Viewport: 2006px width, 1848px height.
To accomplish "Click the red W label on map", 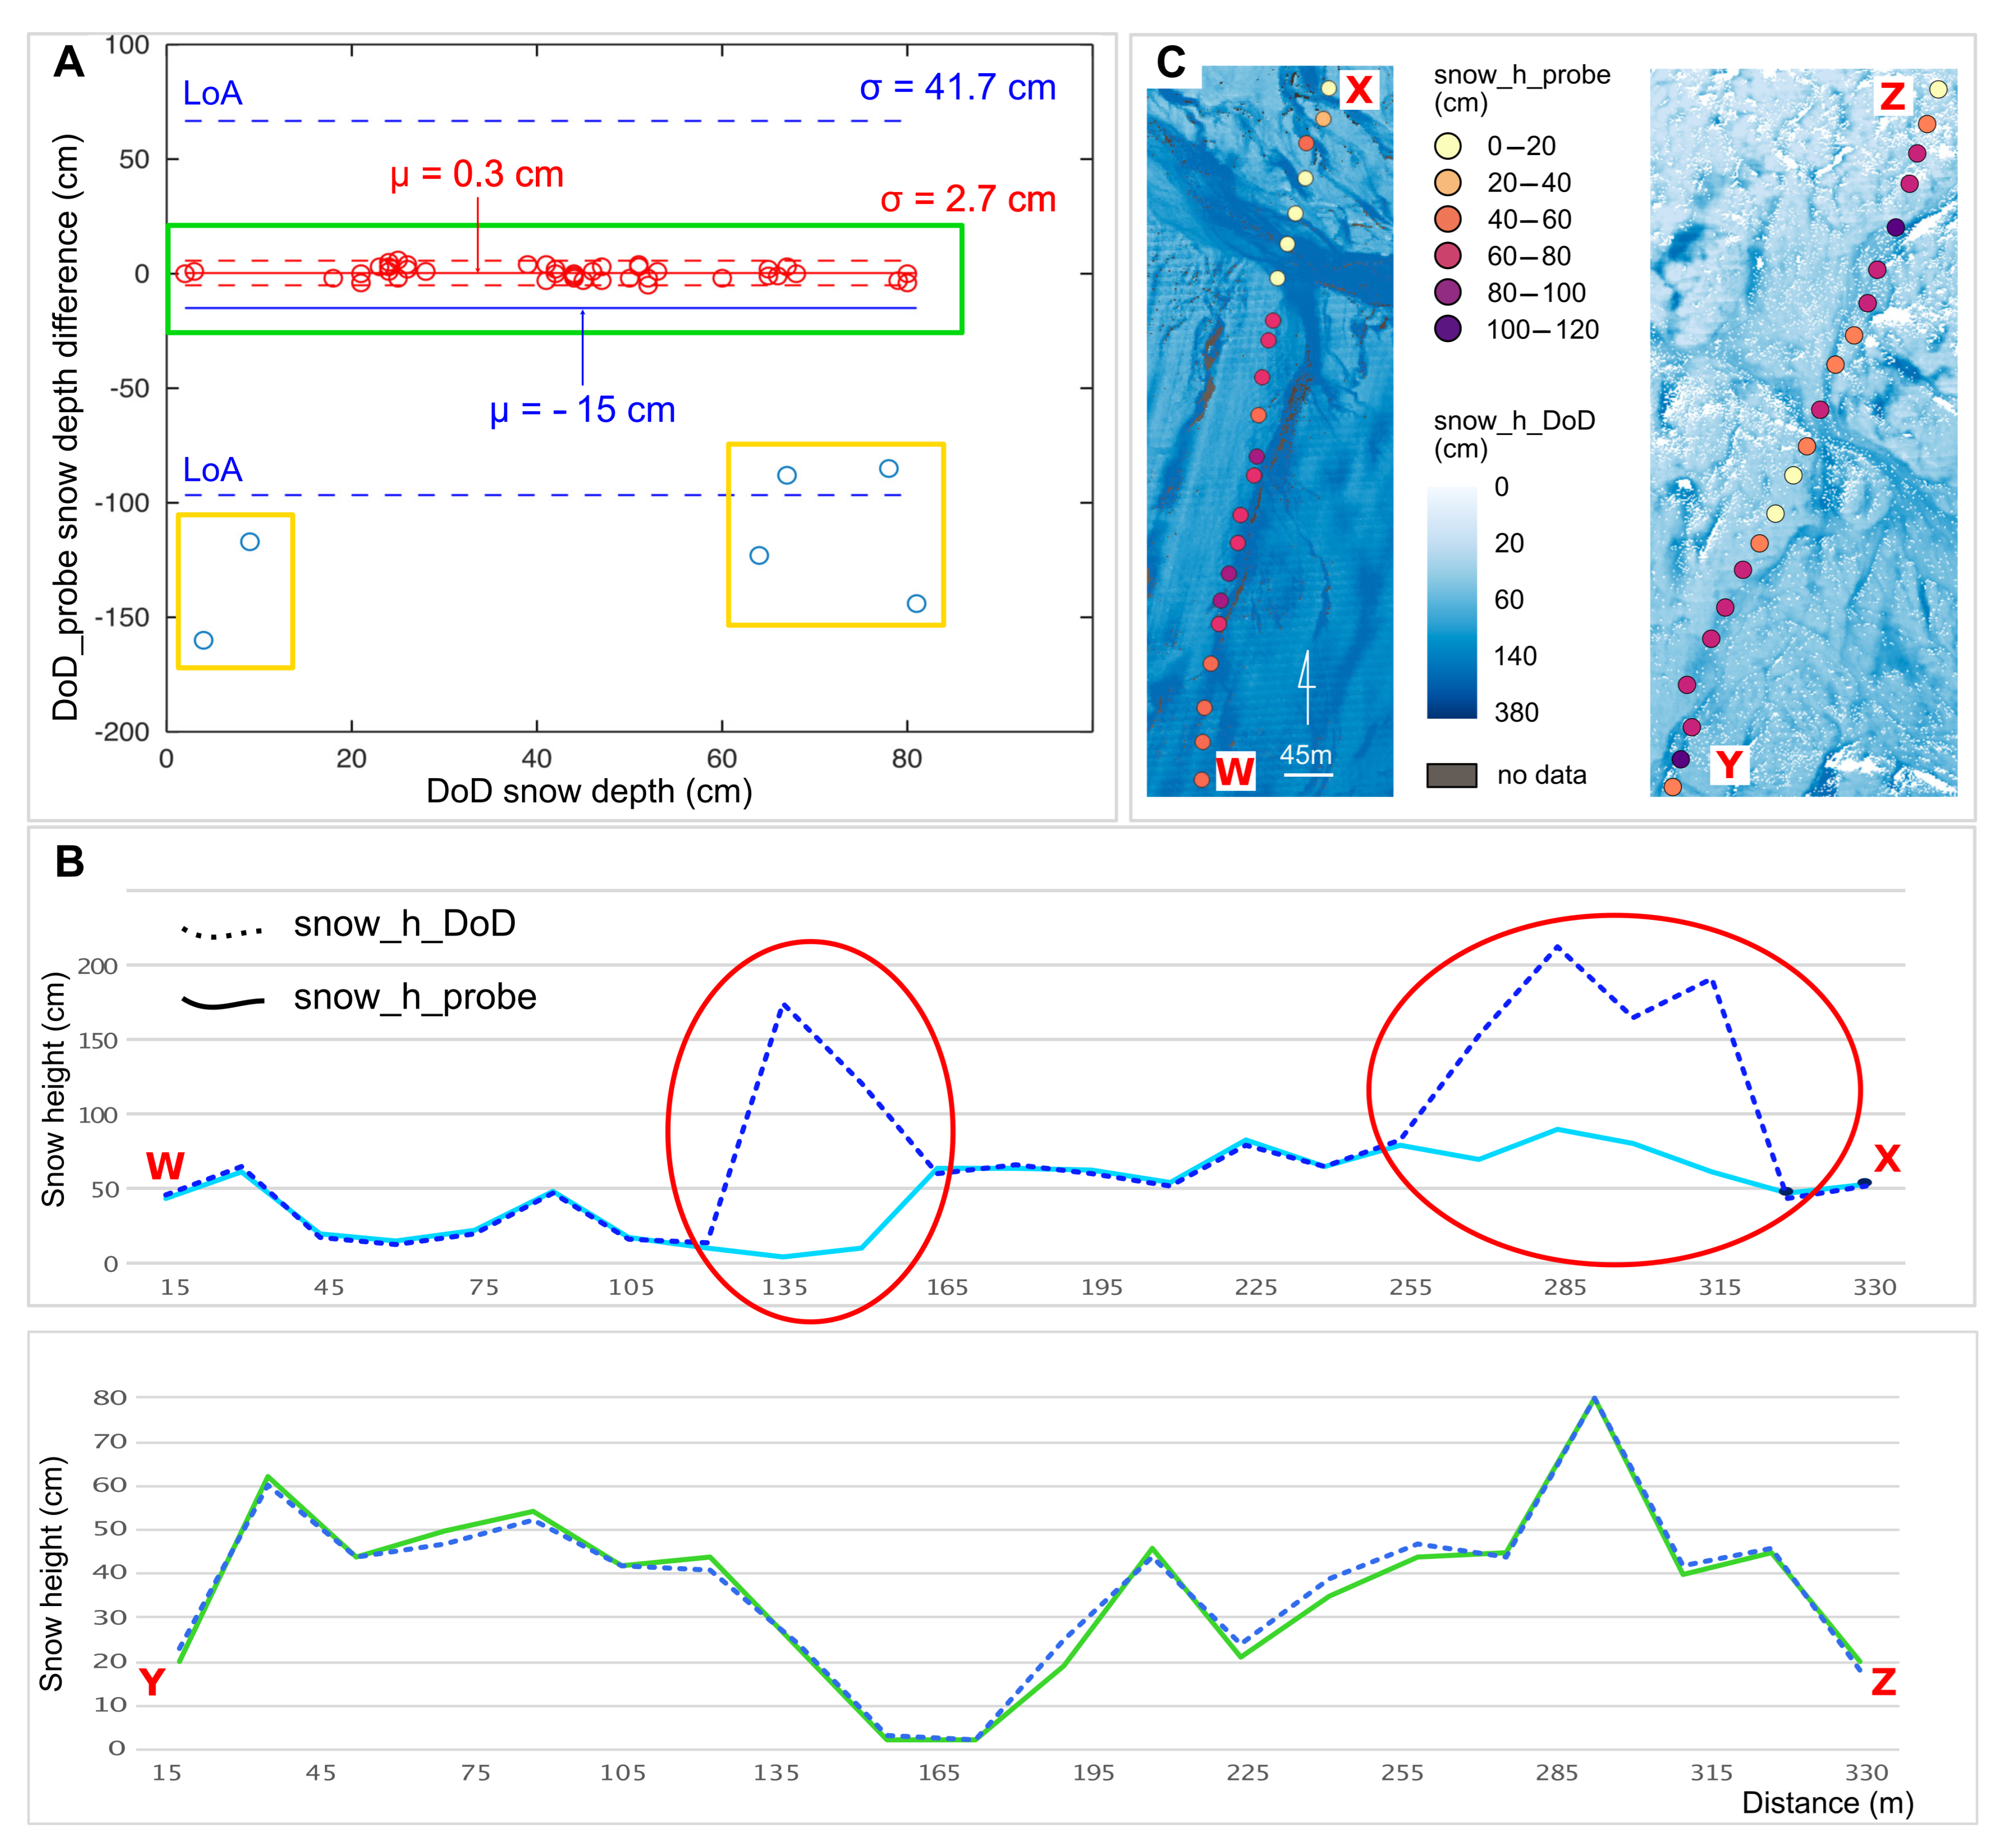I will pos(1235,771).
